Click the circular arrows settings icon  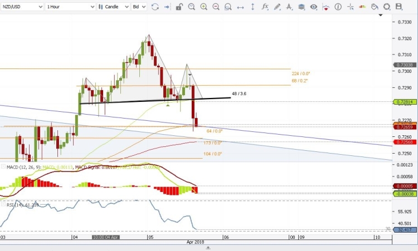387,7
